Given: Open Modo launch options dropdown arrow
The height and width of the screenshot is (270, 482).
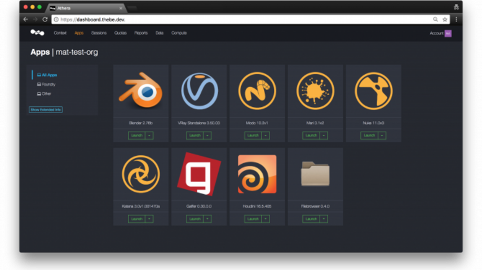Looking at the screenshot, I should click(x=266, y=136).
